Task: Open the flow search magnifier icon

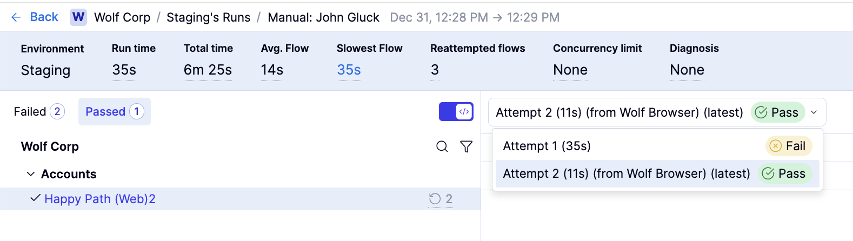Action: click(x=442, y=146)
